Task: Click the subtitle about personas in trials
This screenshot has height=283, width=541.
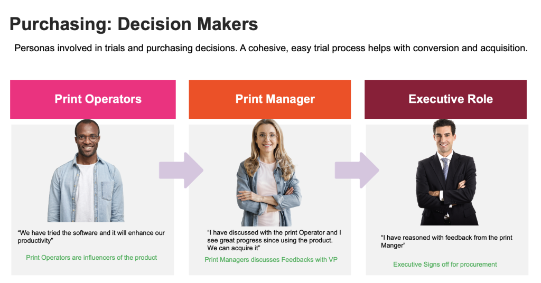Action: coord(270,49)
